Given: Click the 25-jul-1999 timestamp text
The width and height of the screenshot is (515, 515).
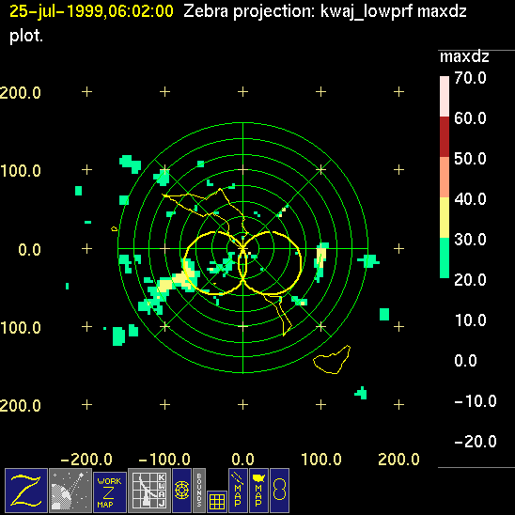Looking at the screenshot, I should click(91, 11).
